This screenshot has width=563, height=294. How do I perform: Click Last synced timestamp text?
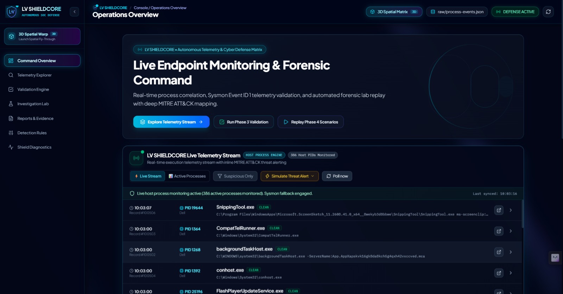click(x=495, y=194)
